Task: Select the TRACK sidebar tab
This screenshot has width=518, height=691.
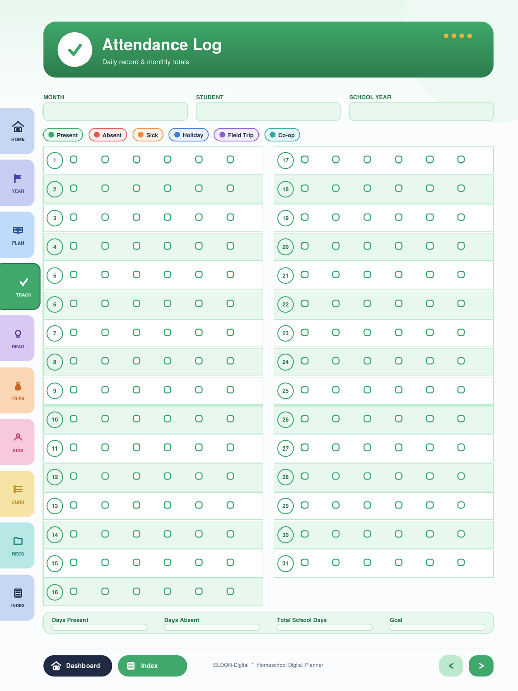Action: tap(20, 287)
